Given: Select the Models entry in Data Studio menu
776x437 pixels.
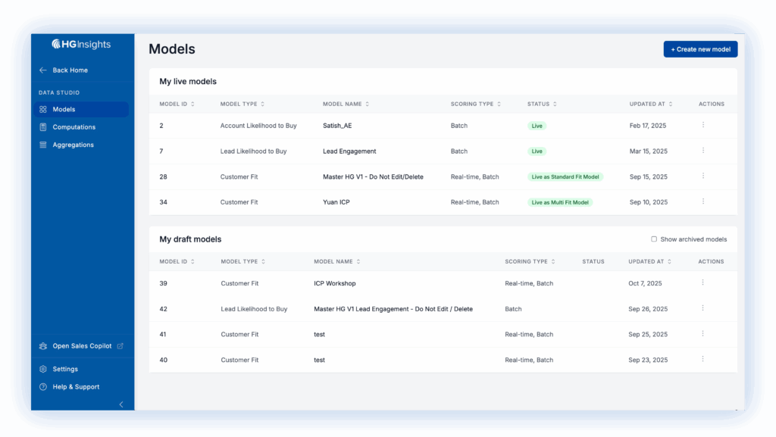Looking at the screenshot, I should pyautogui.click(x=63, y=109).
